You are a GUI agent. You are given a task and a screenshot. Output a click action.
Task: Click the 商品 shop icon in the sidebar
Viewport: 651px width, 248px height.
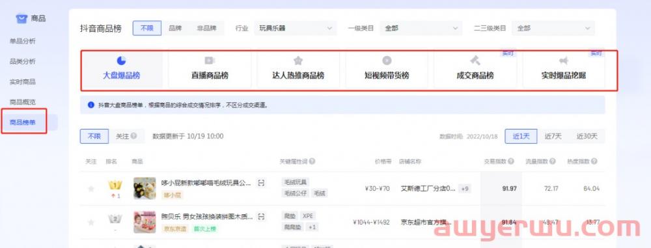point(21,18)
